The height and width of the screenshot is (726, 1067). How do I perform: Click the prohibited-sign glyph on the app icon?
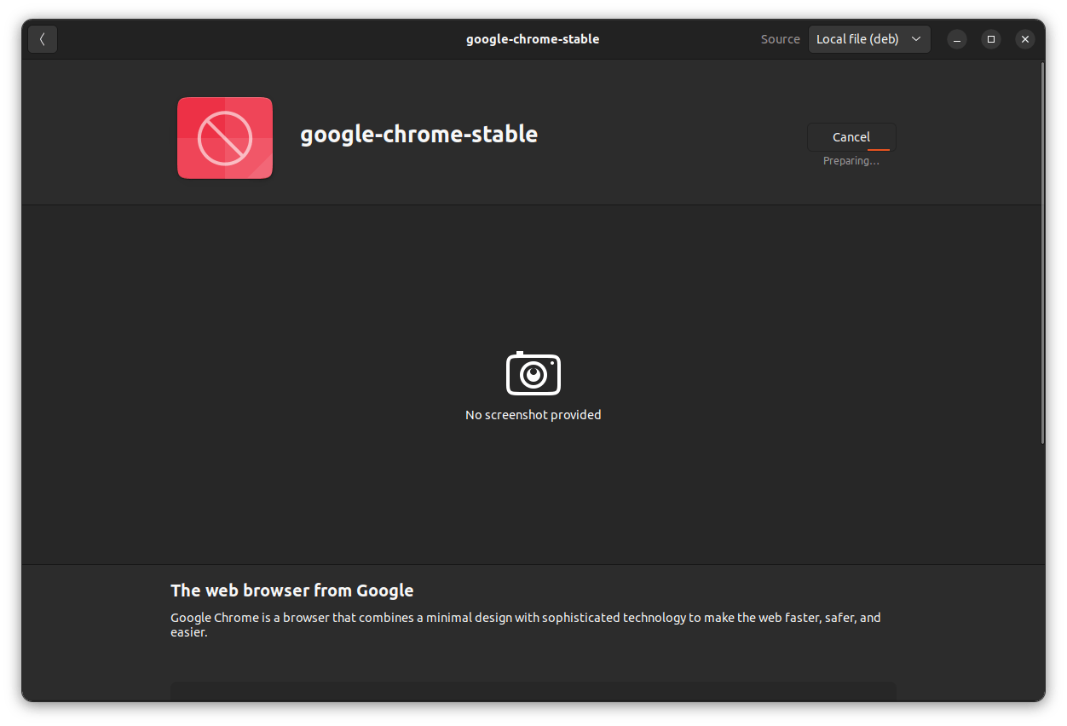coord(224,137)
